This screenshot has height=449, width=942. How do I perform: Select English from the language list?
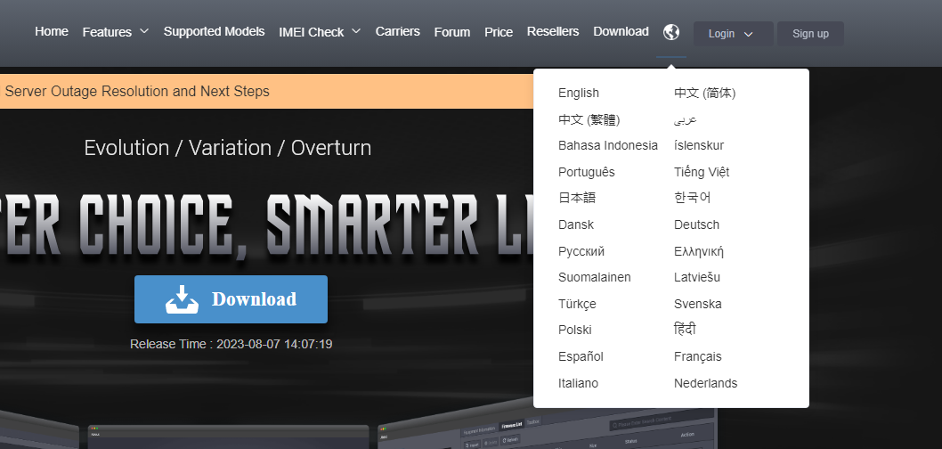pos(579,93)
